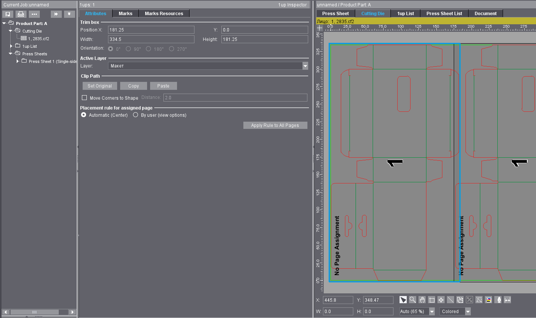
Task: Click the printer icon in job panel
Action: click(x=21, y=14)
